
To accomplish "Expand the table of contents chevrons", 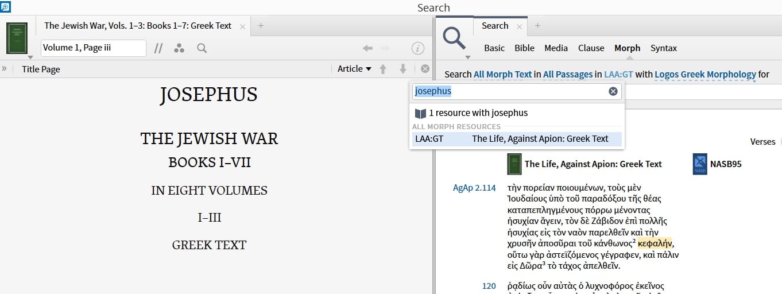I will [4, 68].
